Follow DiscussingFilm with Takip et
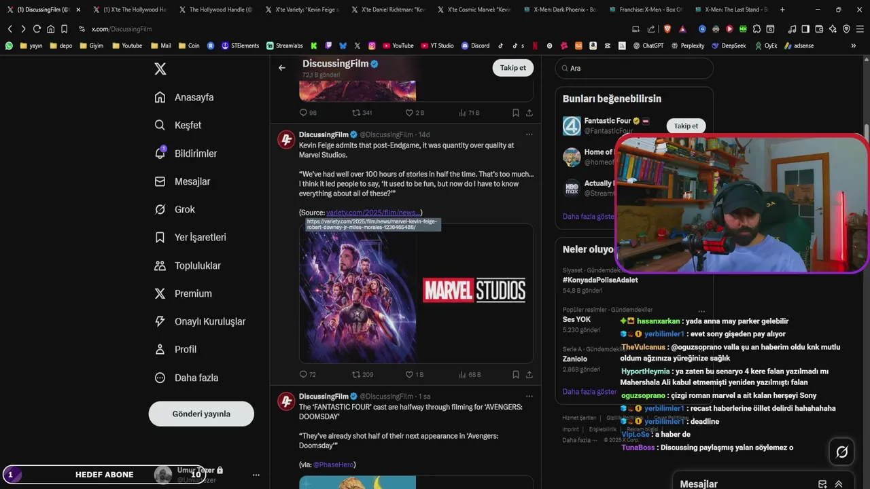Image resolution: width=870 pixels, height=489 pixels. [x=513, y=68]
